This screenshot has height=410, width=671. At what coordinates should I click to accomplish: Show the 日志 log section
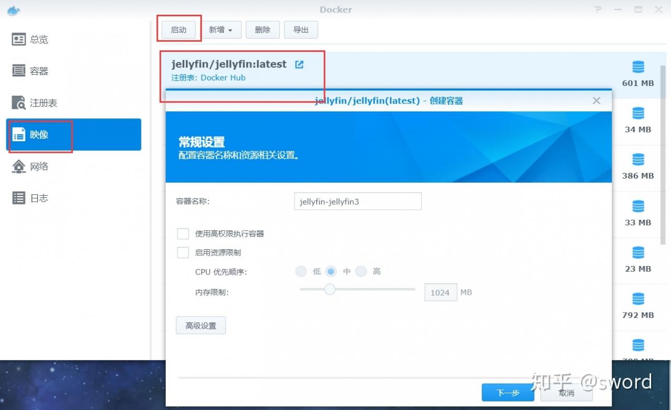(x=73, y=198)
